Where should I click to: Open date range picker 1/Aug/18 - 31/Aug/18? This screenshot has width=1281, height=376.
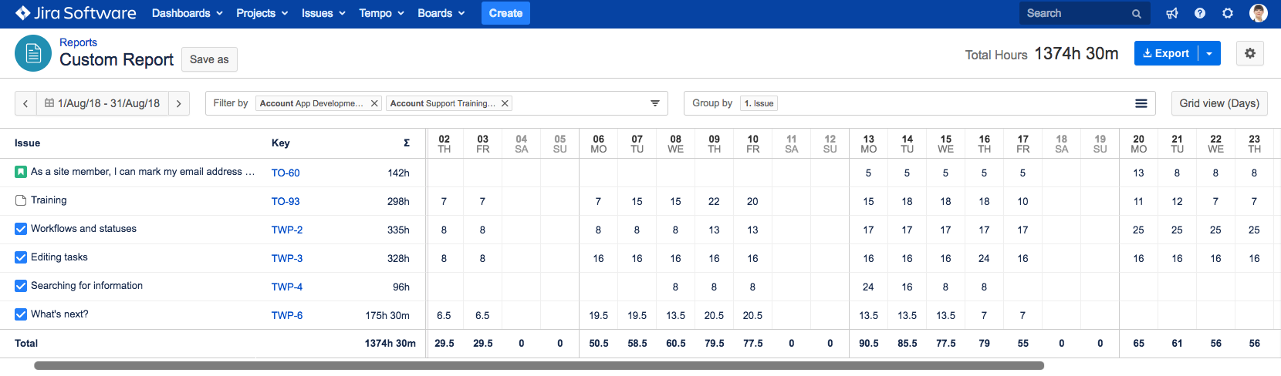[103, 103]
